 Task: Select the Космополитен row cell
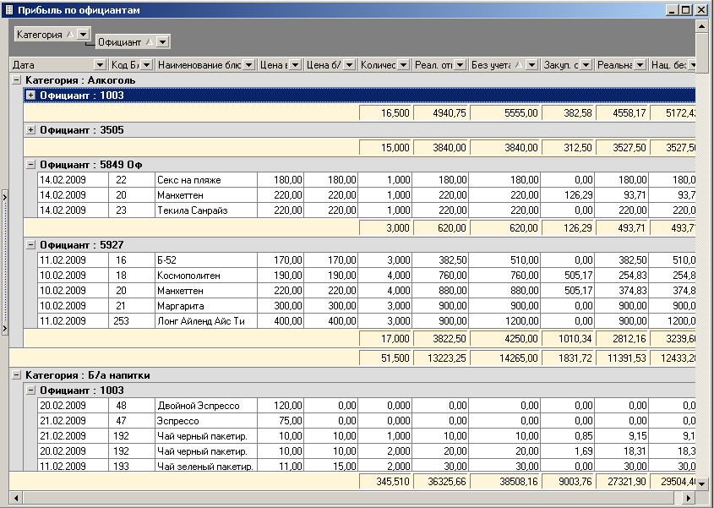click(x=205, y=276)
